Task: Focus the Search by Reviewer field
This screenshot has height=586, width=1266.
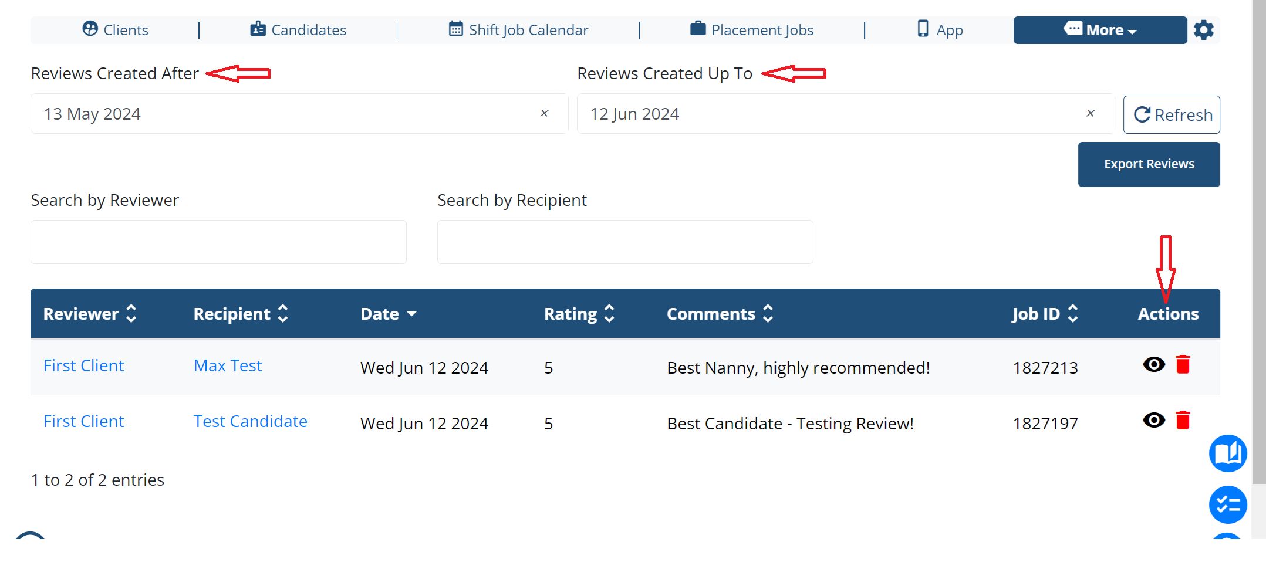Action: tap(218, 242)
